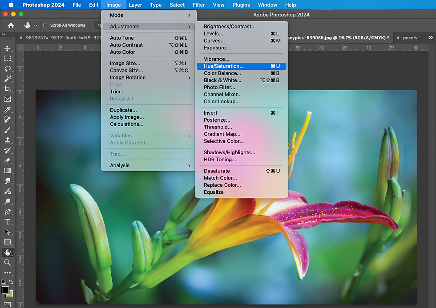The width and height of the screenshot is (436, 308).
Task: Open the Plugins menu
Action: (241, 5)
